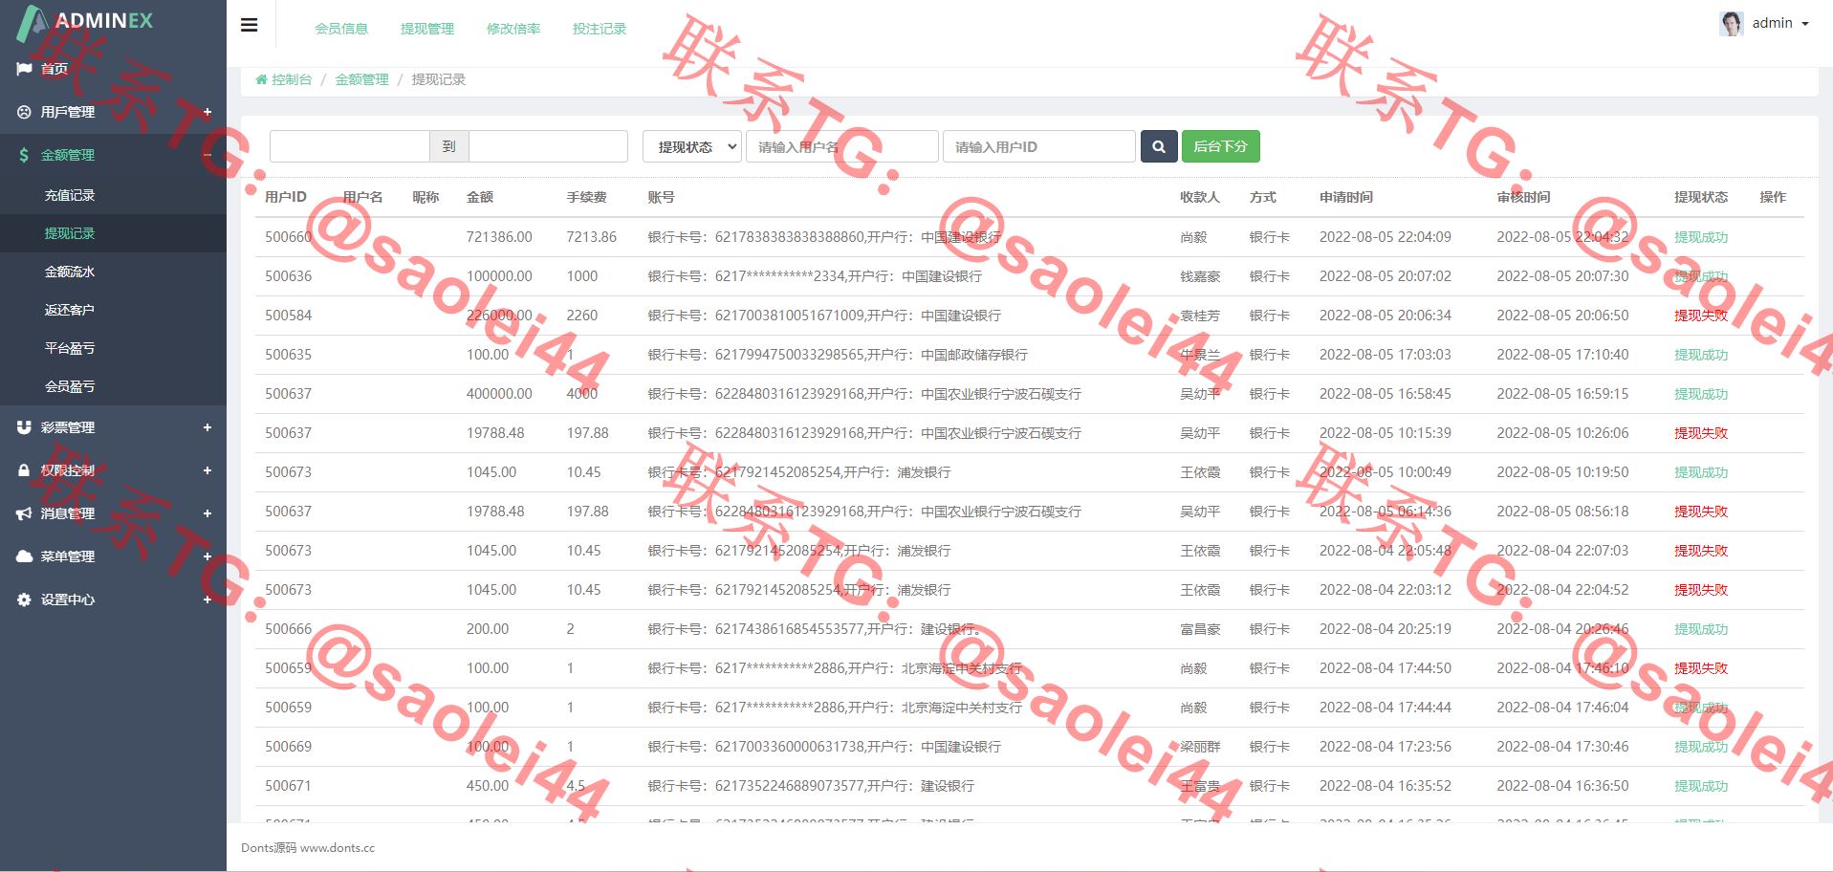The height and width of the screenshot is (872, 1833).
Task: Click 控制台 breadcrumb link
Action: 284,79
